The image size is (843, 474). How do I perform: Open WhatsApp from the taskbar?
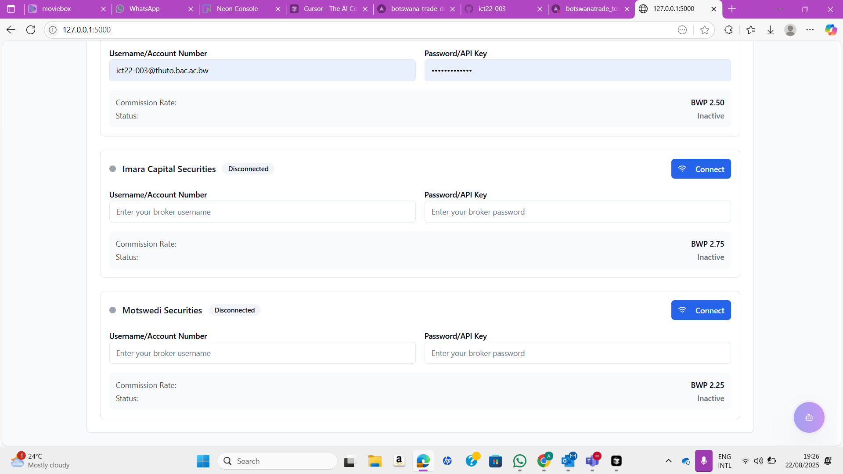tap(520, 461)
